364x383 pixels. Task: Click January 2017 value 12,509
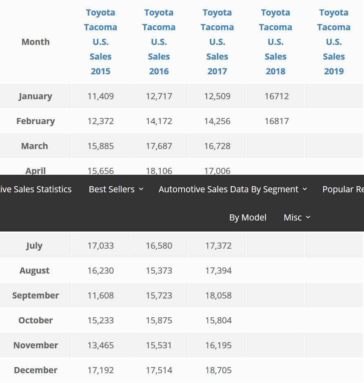tap(217, 96)
